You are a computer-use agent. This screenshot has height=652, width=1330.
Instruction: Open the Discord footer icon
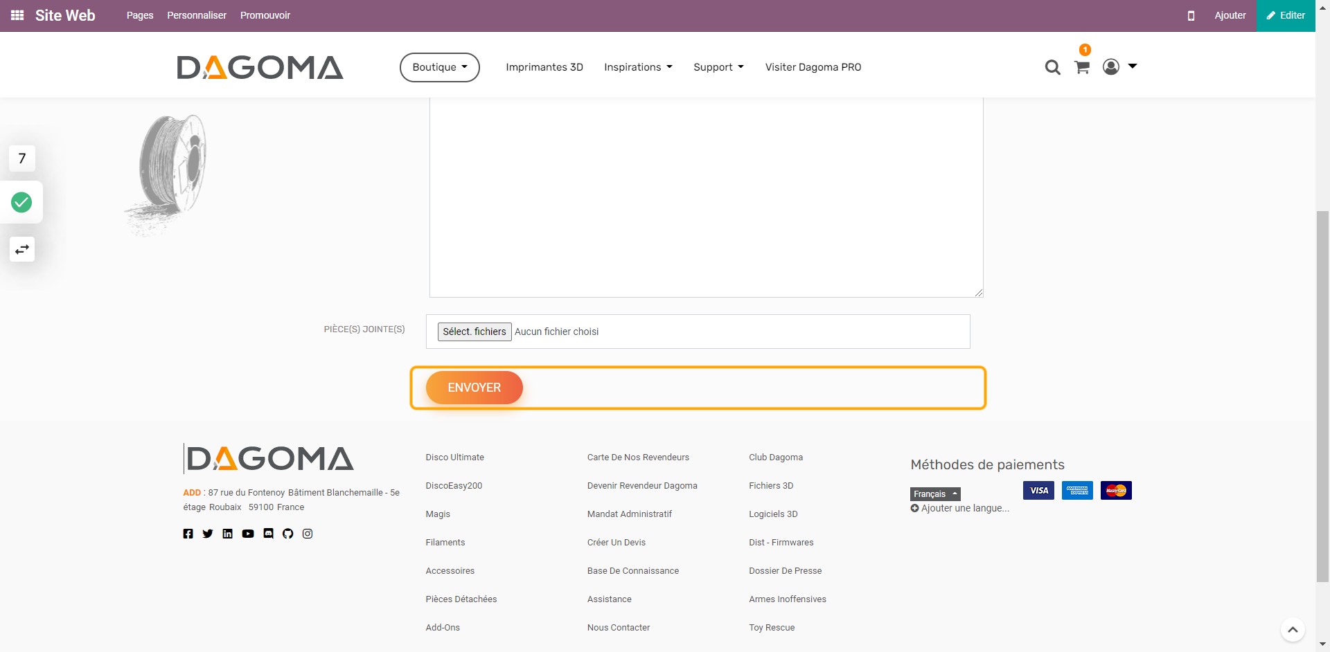[268, 534]
